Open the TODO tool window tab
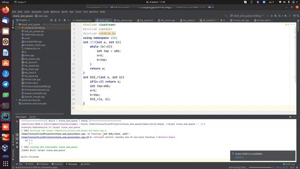Screen dimensions: 300x169 (x=30, y=164)
